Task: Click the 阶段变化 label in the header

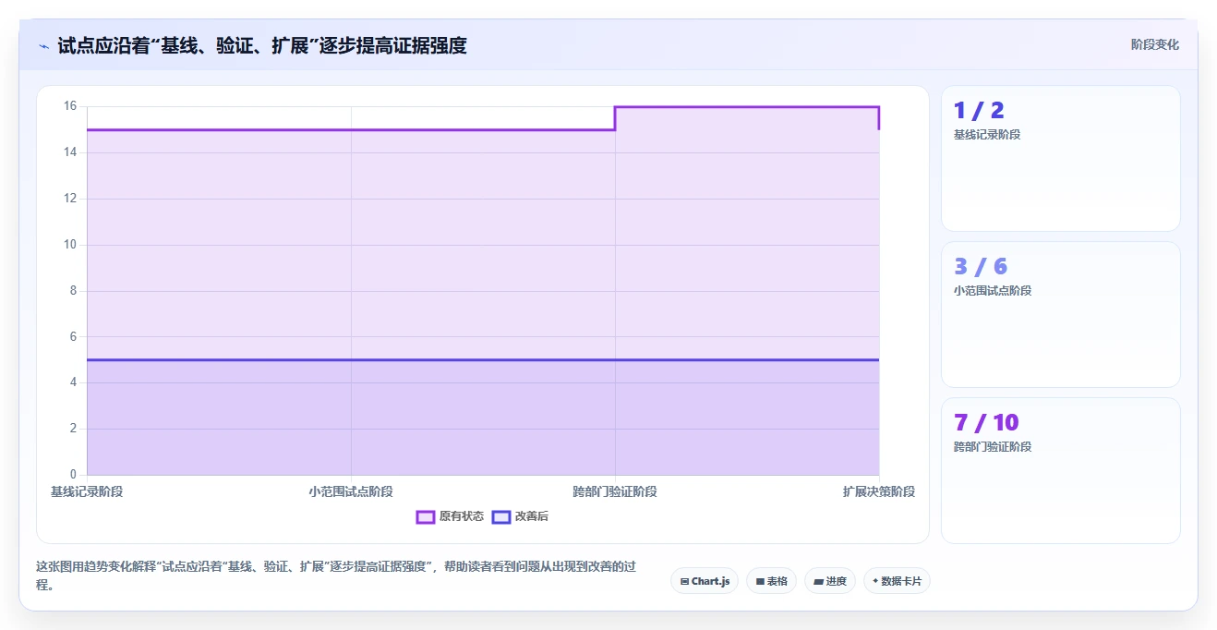Action: coord(1154,44)
